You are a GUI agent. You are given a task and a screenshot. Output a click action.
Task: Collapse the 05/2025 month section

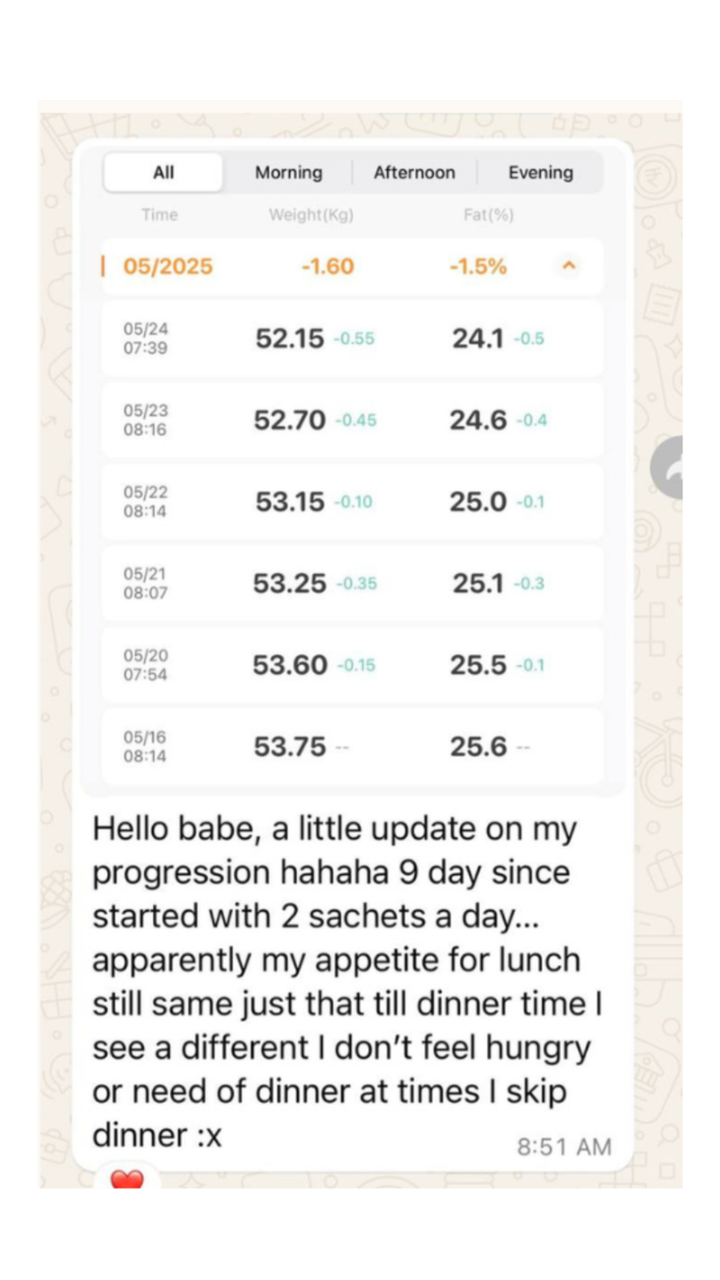[x=568, y=266]
